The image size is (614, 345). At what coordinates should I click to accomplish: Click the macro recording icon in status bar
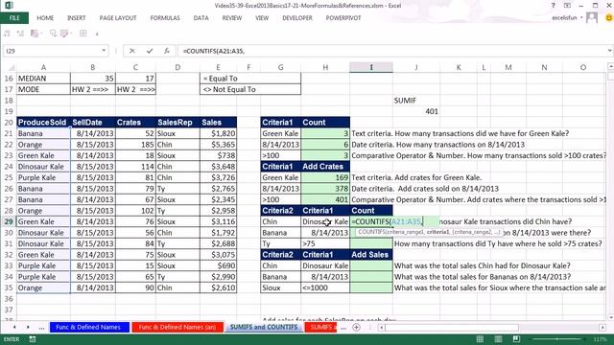coord(33,339)
